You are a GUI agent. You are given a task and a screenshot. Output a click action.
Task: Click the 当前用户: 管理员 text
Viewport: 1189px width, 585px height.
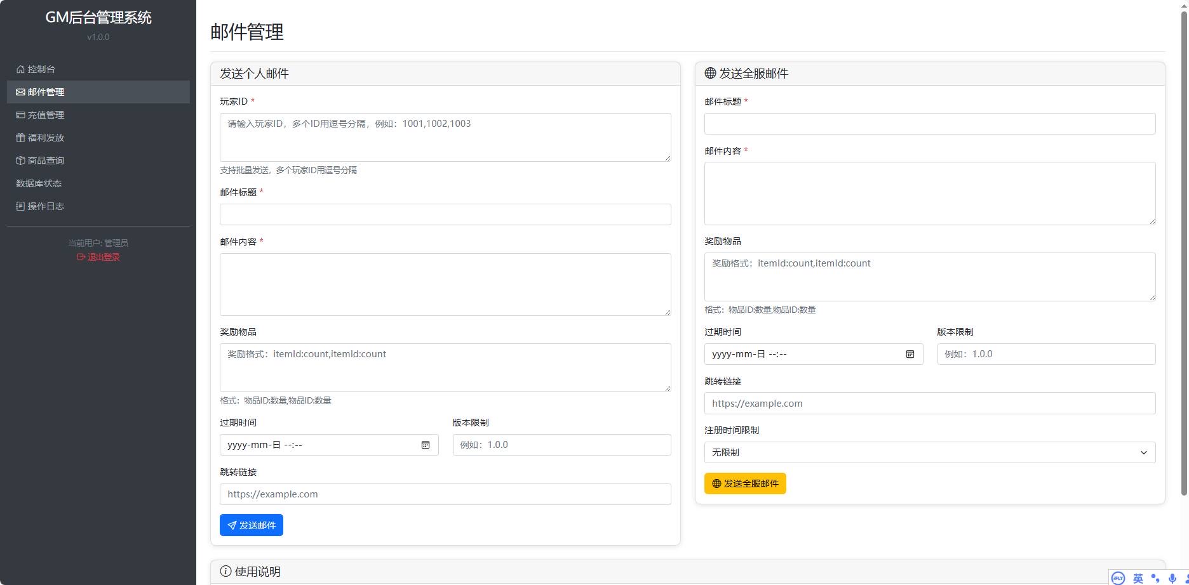98,243
